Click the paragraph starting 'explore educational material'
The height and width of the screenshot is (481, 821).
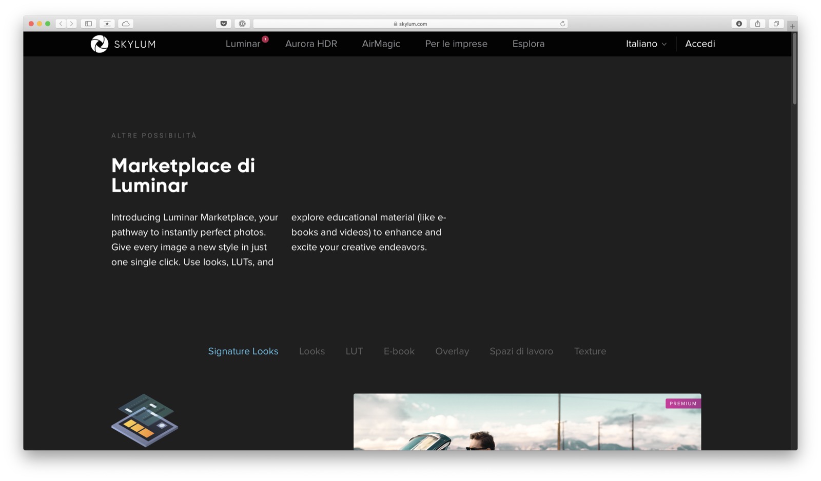pyautogui.click(x=369, y=232)
